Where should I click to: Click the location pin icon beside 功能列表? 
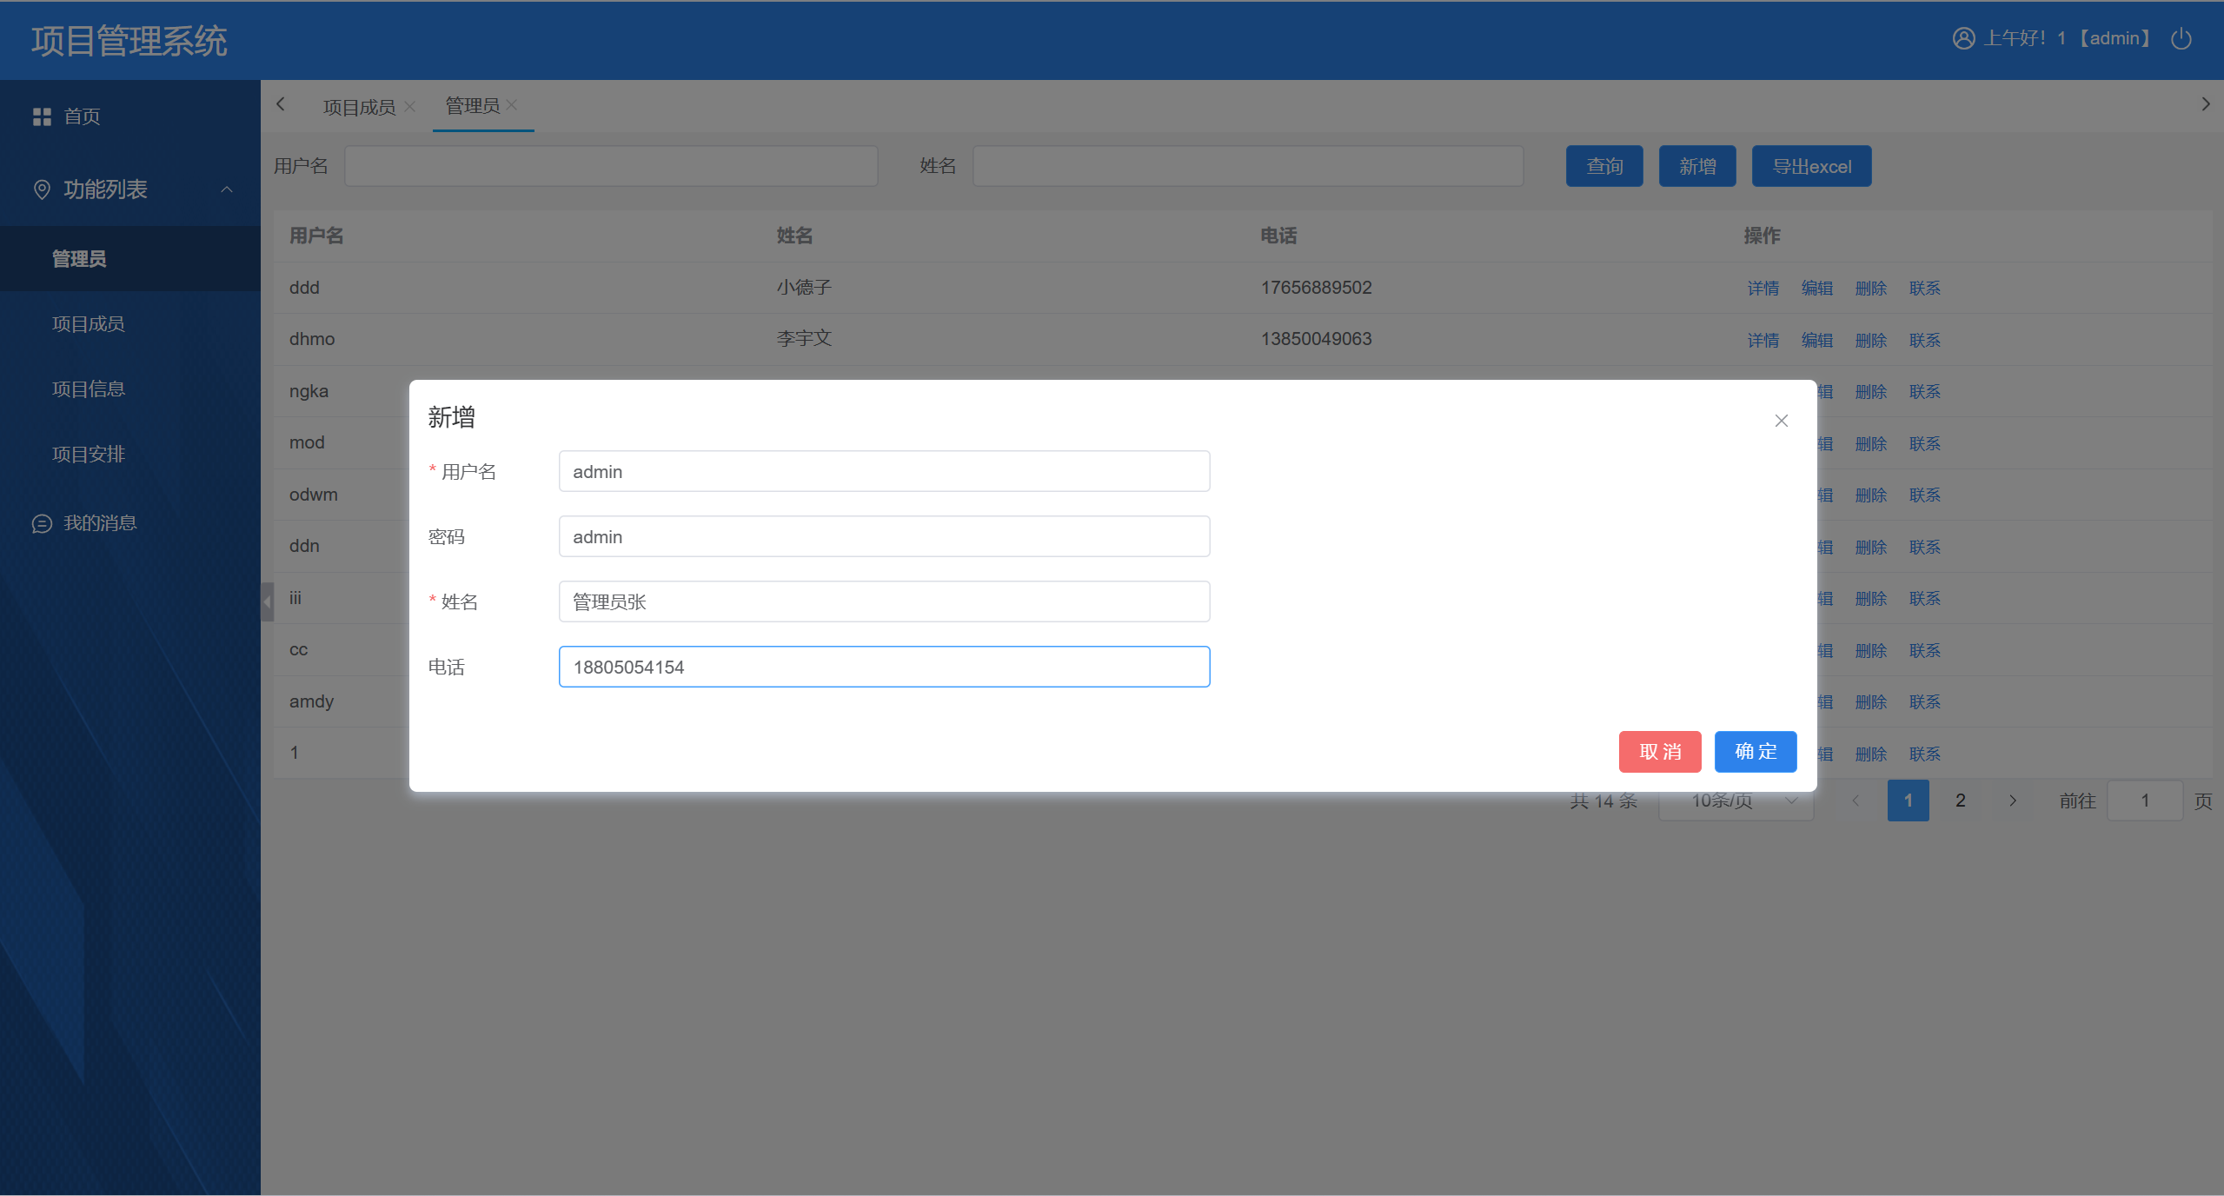(x=42, y=189)
